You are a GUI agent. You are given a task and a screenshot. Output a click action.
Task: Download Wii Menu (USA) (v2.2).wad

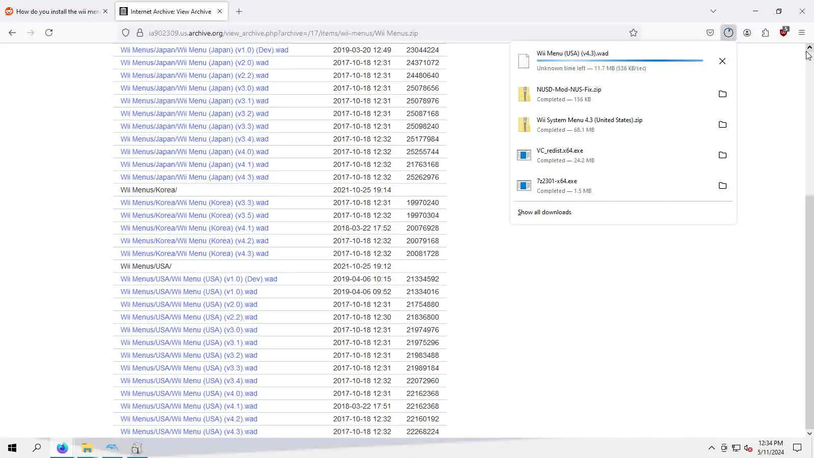coord(189,317)
